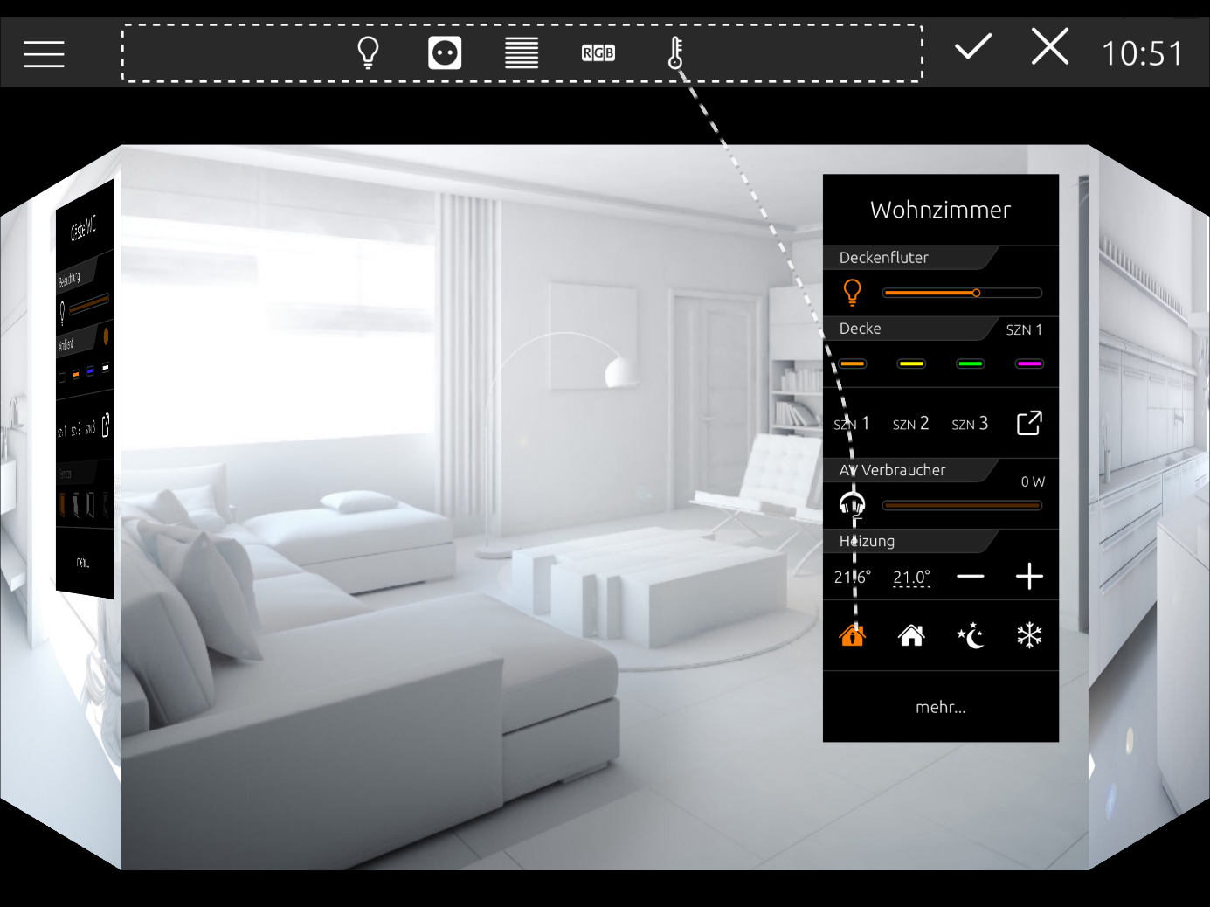Activate orange comfort home heating mode
1210x907 pixels.
click(853, 635)
